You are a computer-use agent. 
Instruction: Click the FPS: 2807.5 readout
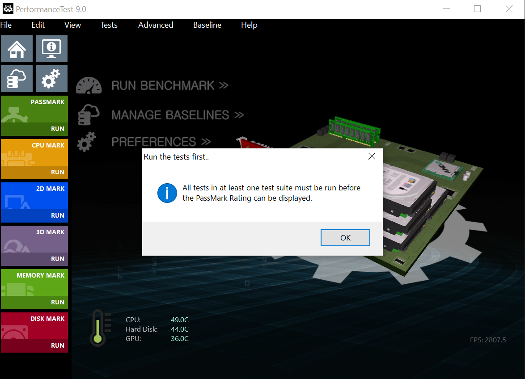pos(488,340)
